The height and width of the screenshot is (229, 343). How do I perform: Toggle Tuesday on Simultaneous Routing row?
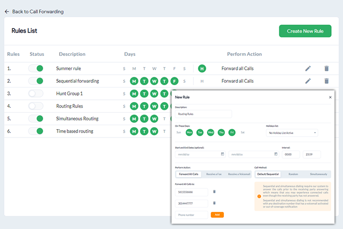click(144, 119)
